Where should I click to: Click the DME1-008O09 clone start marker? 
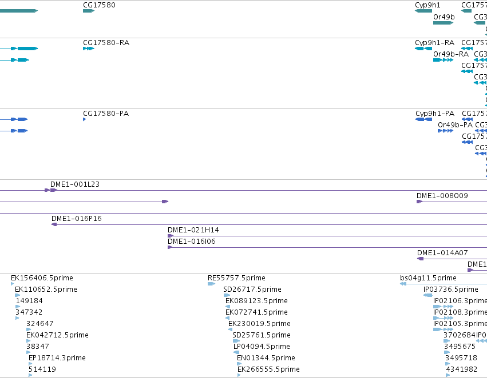[419, 202]
